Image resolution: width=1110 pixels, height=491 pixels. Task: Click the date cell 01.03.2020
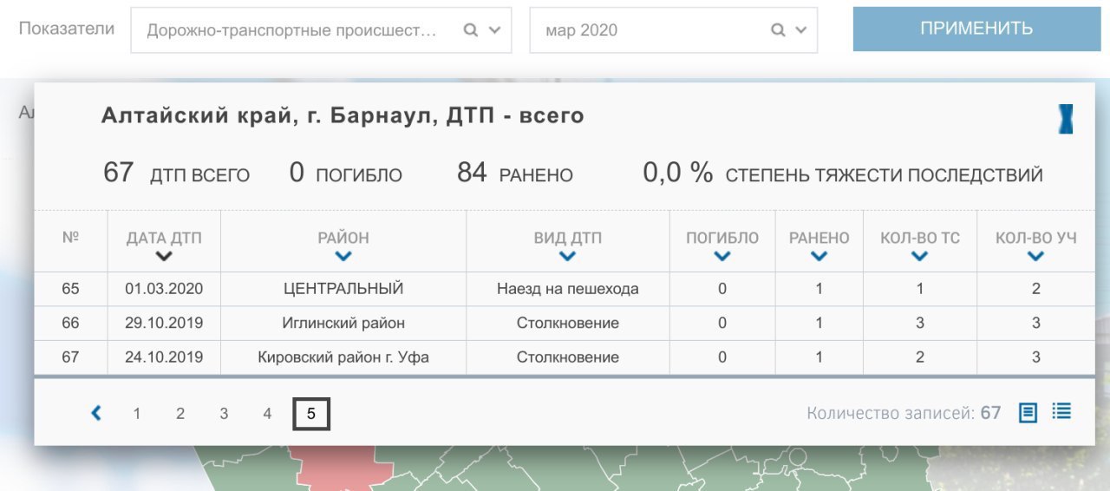pos(164,289)
